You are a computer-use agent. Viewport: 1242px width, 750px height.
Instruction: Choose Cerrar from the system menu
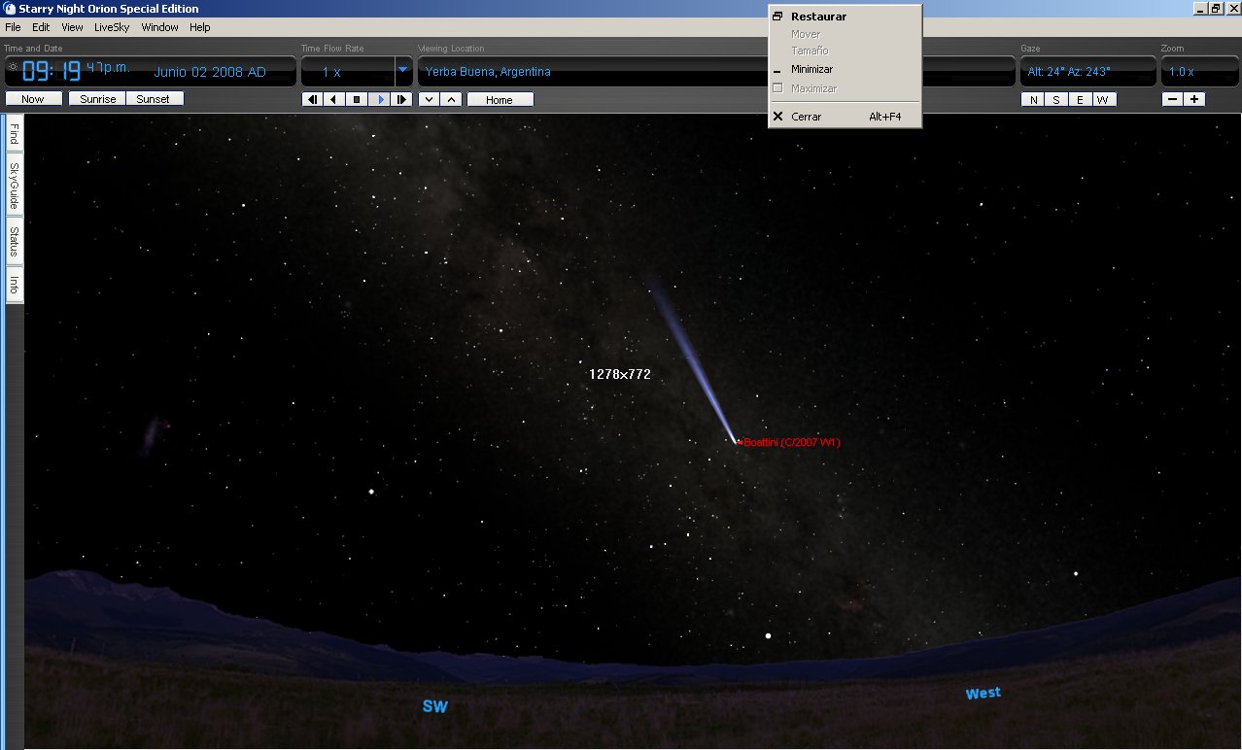845,117
